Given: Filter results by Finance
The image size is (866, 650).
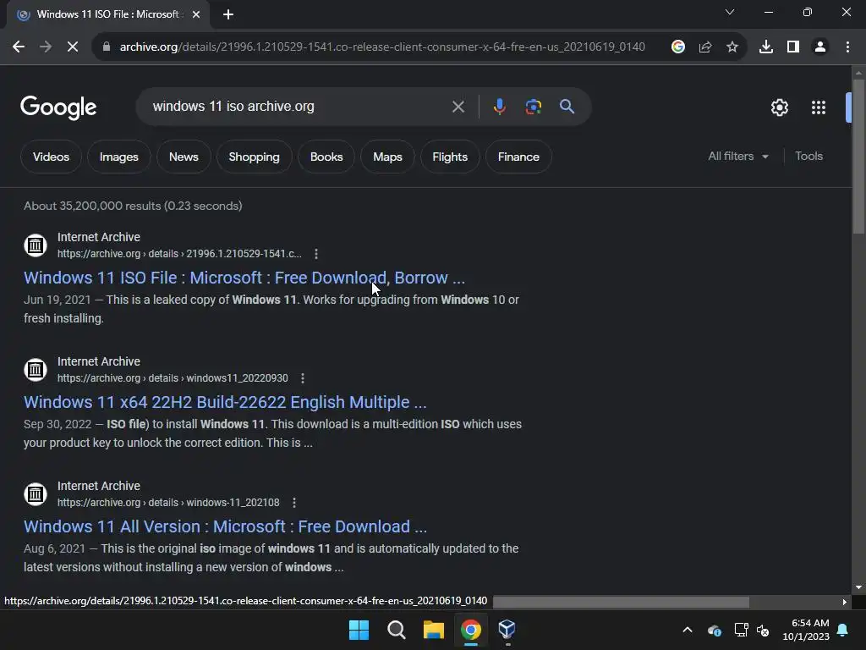Looking at the screenshot, I should point(518,157).
